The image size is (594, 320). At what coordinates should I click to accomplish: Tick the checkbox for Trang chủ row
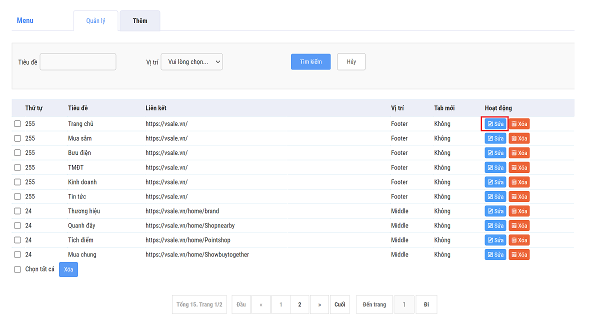(17, 124)
